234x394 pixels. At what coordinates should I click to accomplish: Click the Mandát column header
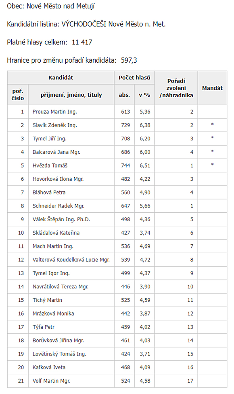tap(212, 88)
